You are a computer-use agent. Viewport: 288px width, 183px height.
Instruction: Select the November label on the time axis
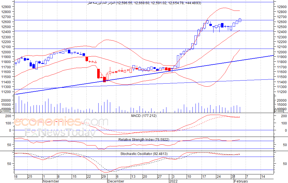51,181
